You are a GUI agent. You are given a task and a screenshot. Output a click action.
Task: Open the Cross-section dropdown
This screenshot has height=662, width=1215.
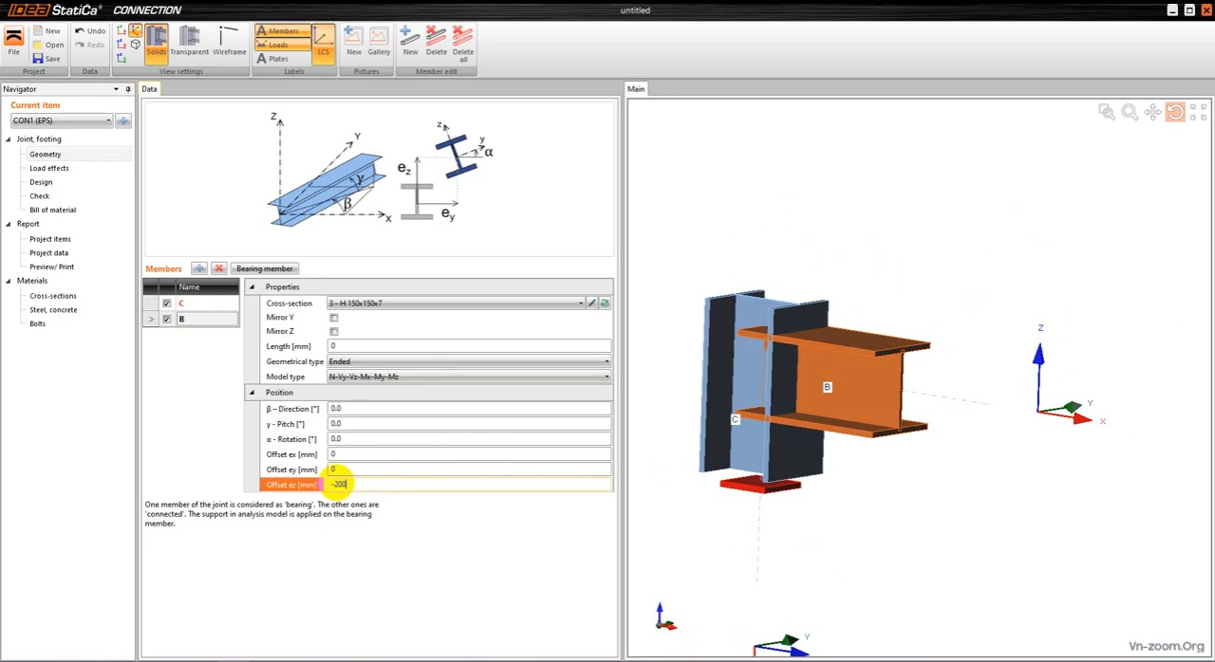click(580, 303)
